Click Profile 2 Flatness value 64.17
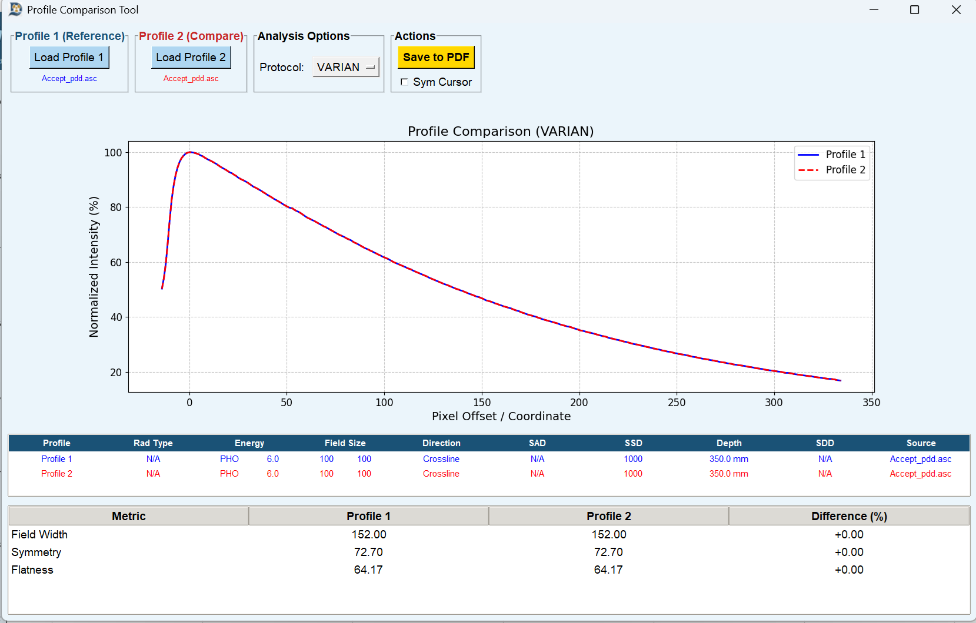This screenshot has width=976, height=623. point(608,570)
